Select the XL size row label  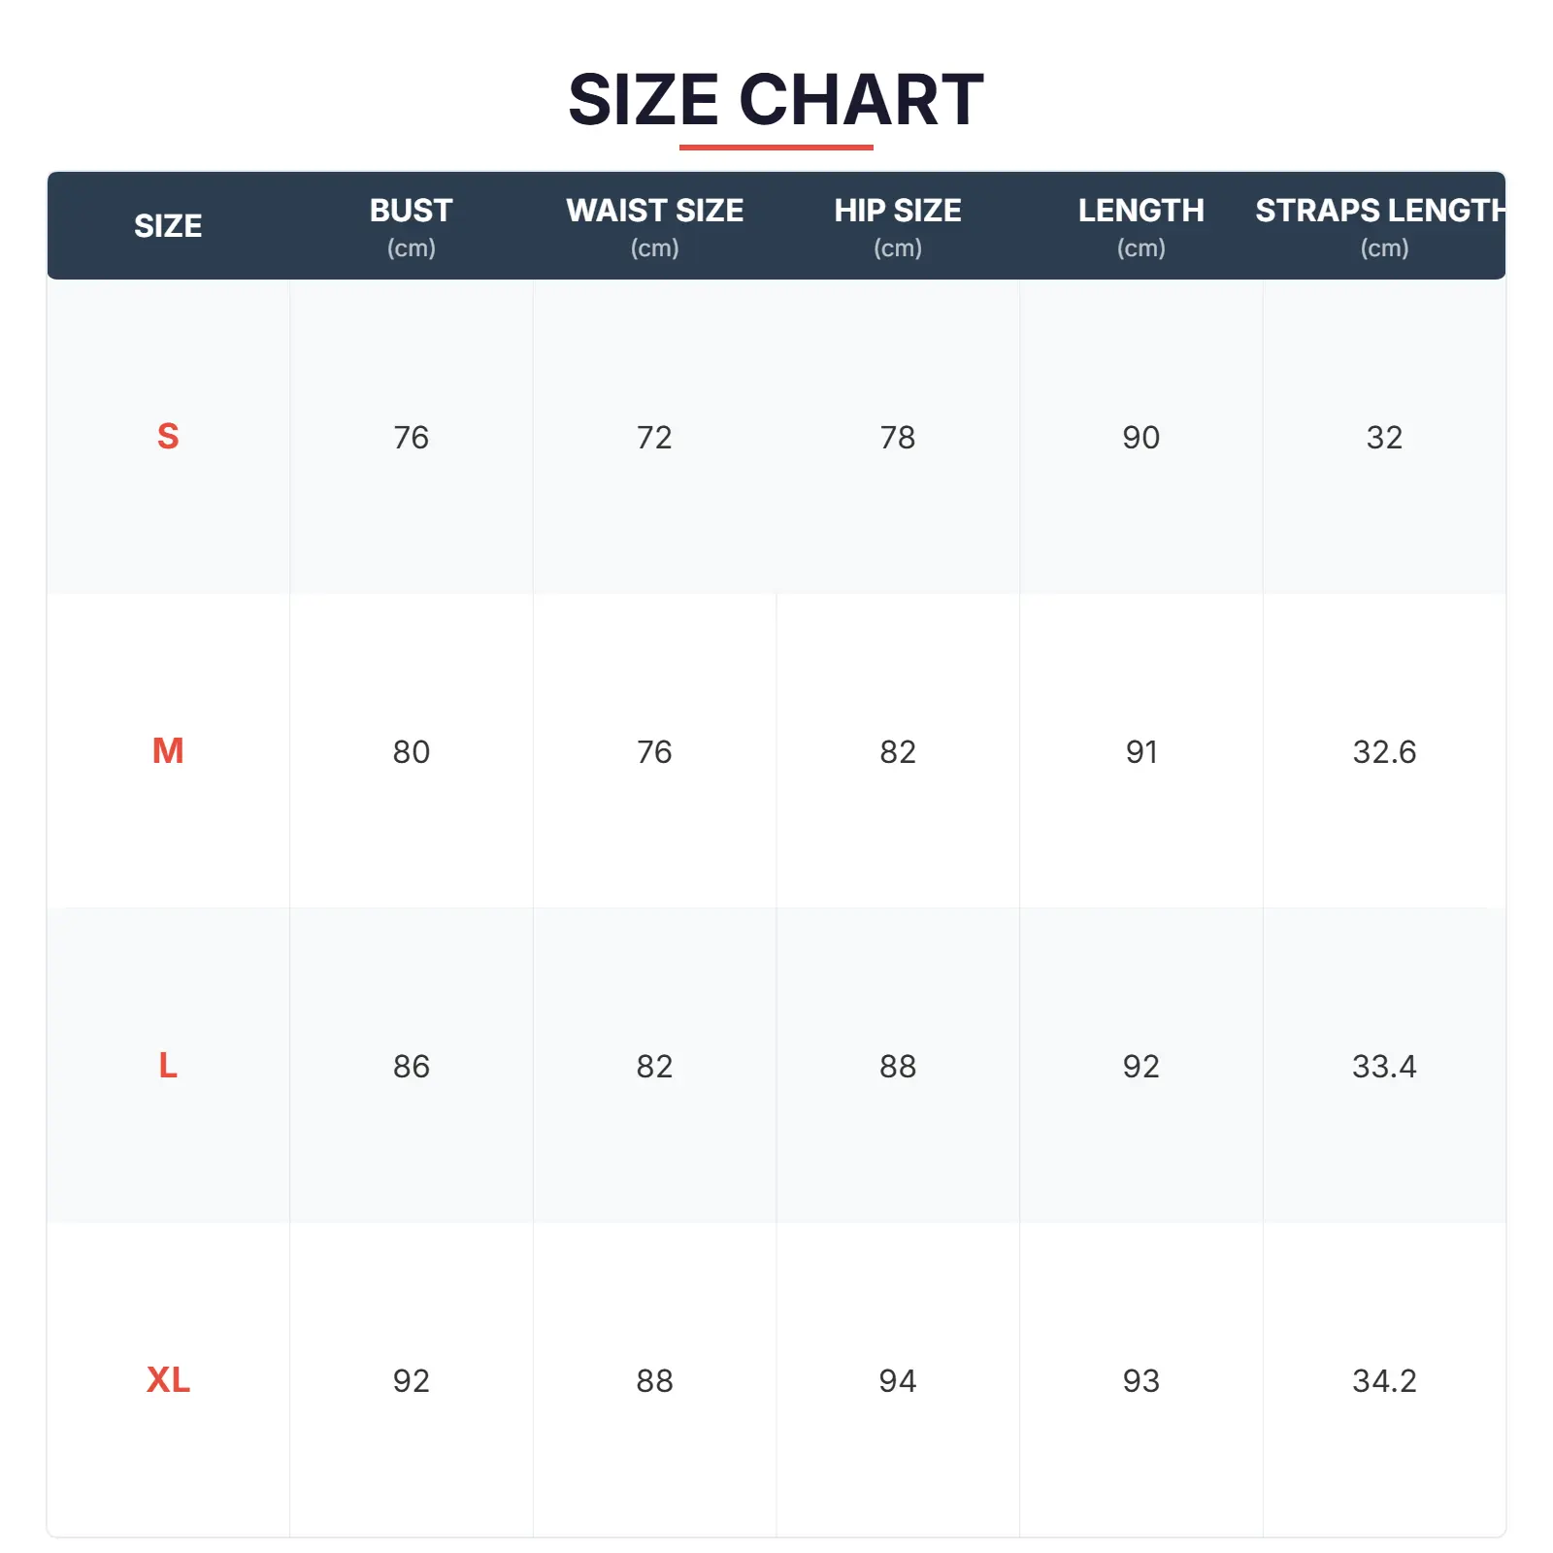click(x=168, y=1380)
